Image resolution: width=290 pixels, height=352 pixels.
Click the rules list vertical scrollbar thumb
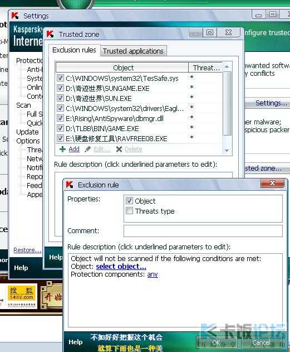[x=227, y=104]
